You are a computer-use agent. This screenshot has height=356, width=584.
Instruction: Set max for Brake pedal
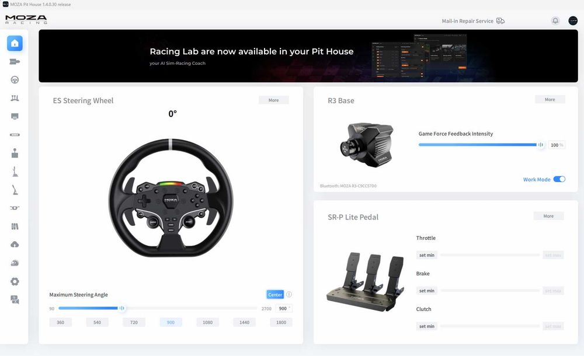coord(553,291)
